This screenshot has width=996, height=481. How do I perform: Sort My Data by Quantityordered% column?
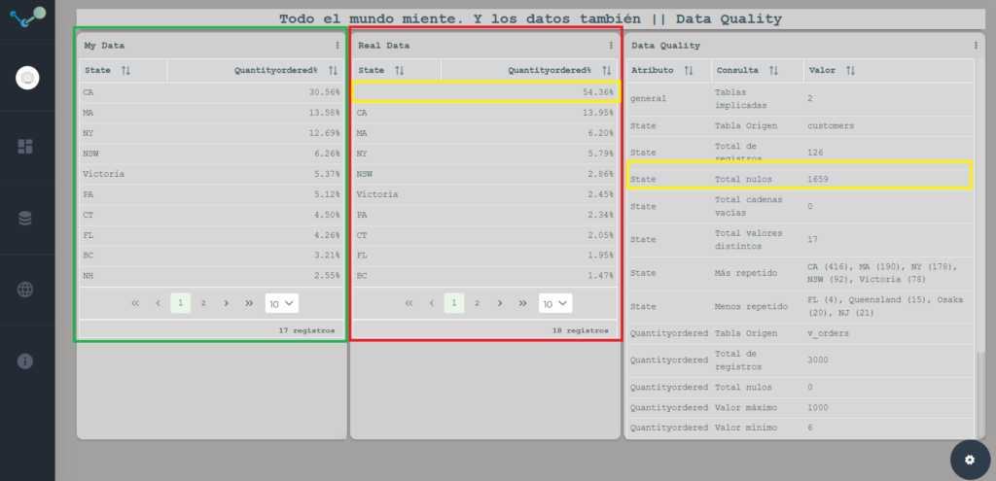point(333,70)
